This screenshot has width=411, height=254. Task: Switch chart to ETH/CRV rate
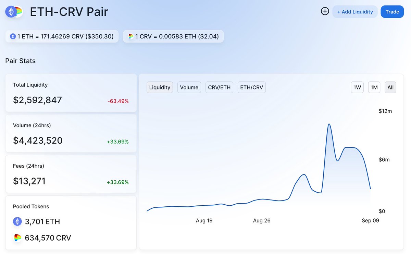[252, 87]
